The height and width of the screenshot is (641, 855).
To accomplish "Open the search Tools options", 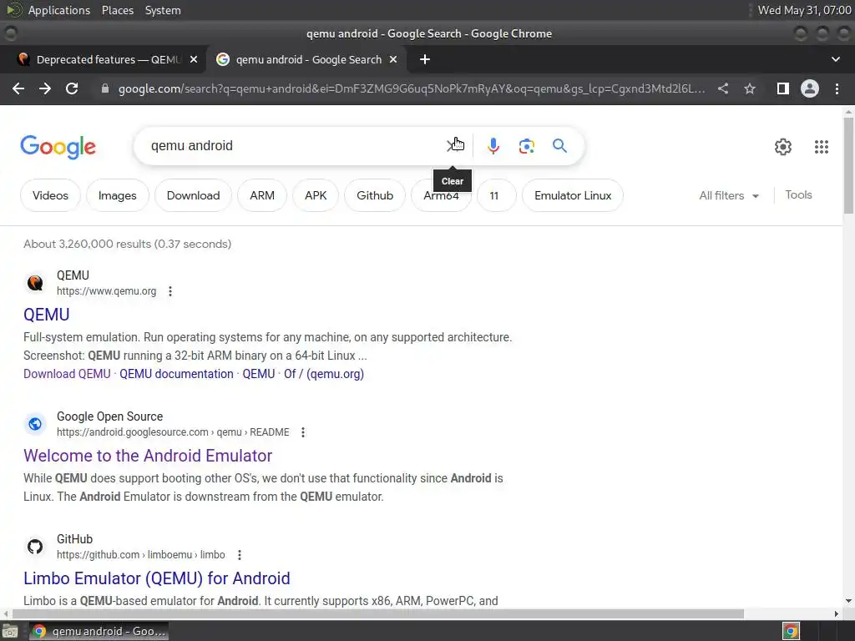I will (798, 195).
